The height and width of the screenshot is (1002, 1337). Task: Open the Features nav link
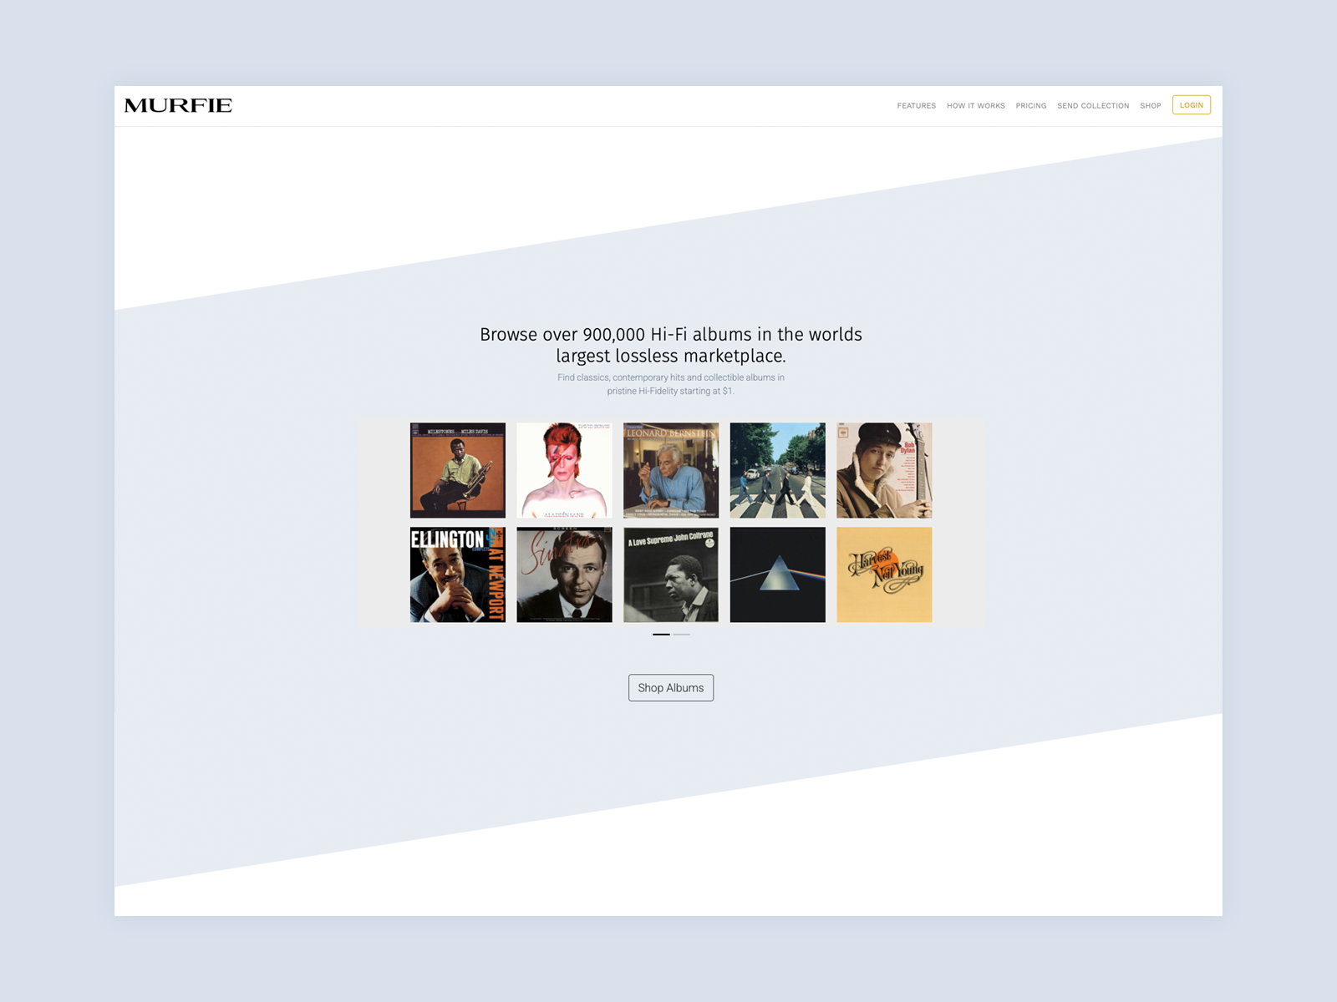(916, 106)
